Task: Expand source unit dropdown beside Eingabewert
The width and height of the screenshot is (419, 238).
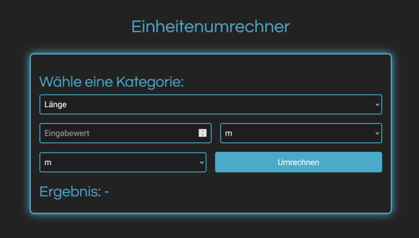Action: (300, 133)
